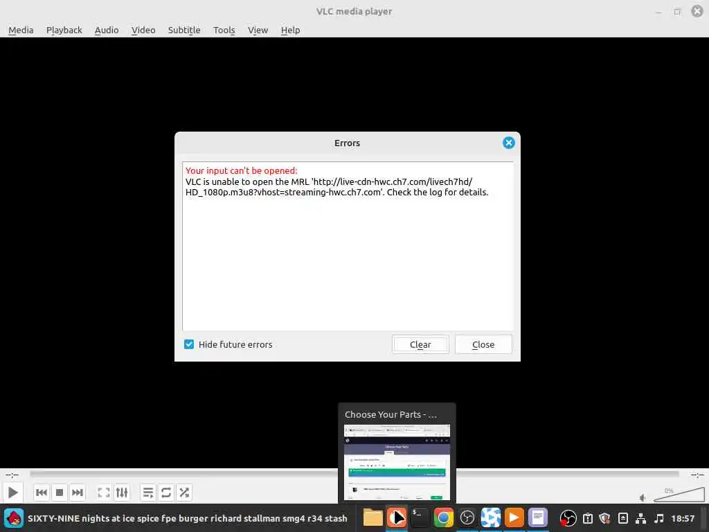709x532 pixels.
Task: Click the 18:57 clock in the panel
Action: point(683,518)
